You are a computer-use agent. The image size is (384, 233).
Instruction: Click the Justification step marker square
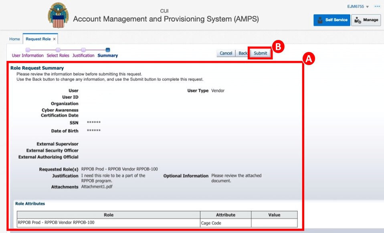pyautogui.click(x=83, y=50)
